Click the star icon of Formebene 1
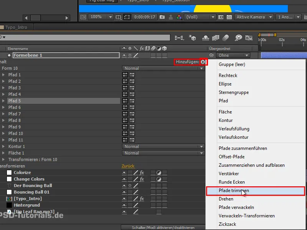The height and width of the screenshot is (230, 307). [9, 55]
